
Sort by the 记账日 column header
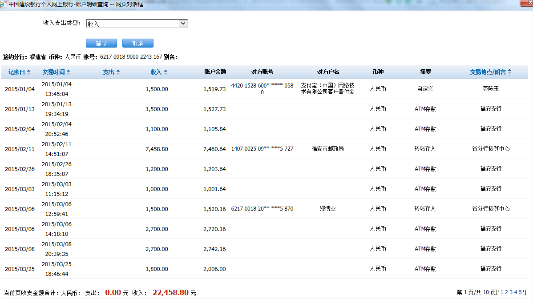pos(17,72)
